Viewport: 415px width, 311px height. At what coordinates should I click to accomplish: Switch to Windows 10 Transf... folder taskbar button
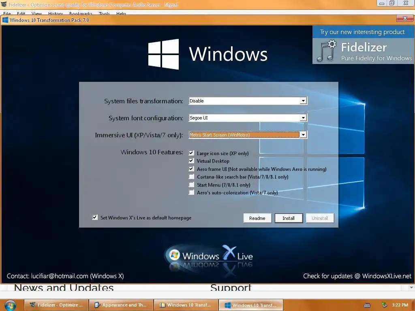click(x=186, y=305)
